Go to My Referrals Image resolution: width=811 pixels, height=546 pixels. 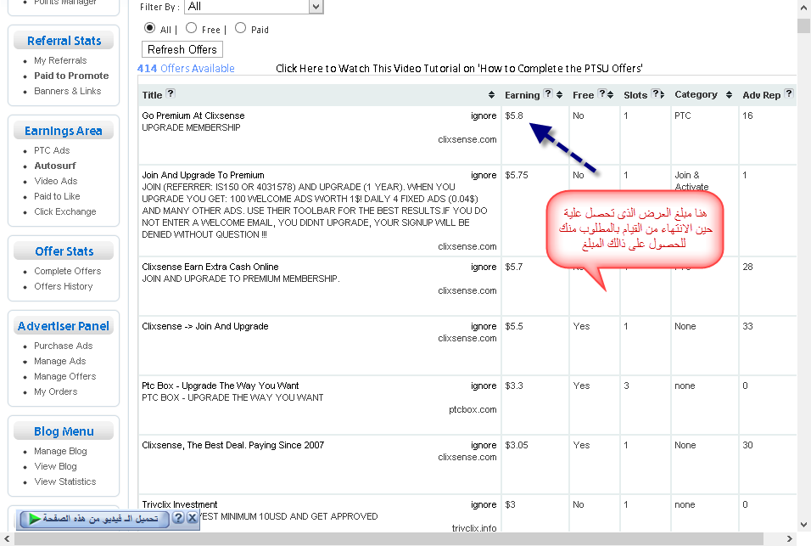(x=60, y=60)
